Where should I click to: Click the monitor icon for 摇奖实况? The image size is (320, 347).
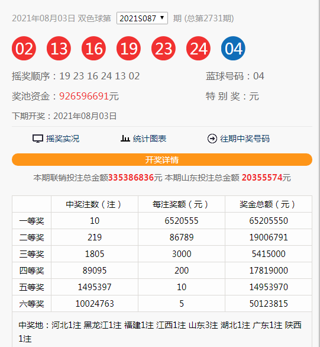point(38,139)
